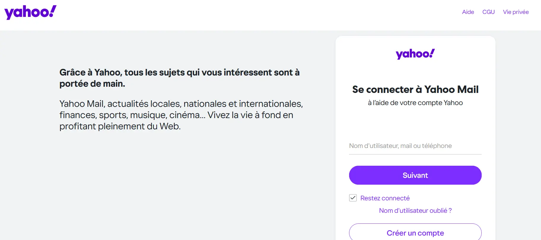The width and height of the screenshot is (541, 240).
Task: Click the Yahoo logo in the page header
Action: pyautogui.click(x=30, y=12)
